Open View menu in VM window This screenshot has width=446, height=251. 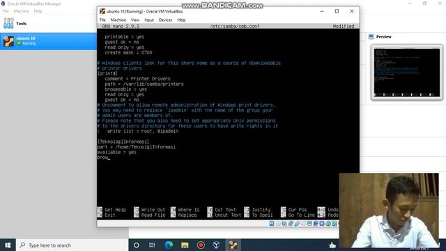135,20
